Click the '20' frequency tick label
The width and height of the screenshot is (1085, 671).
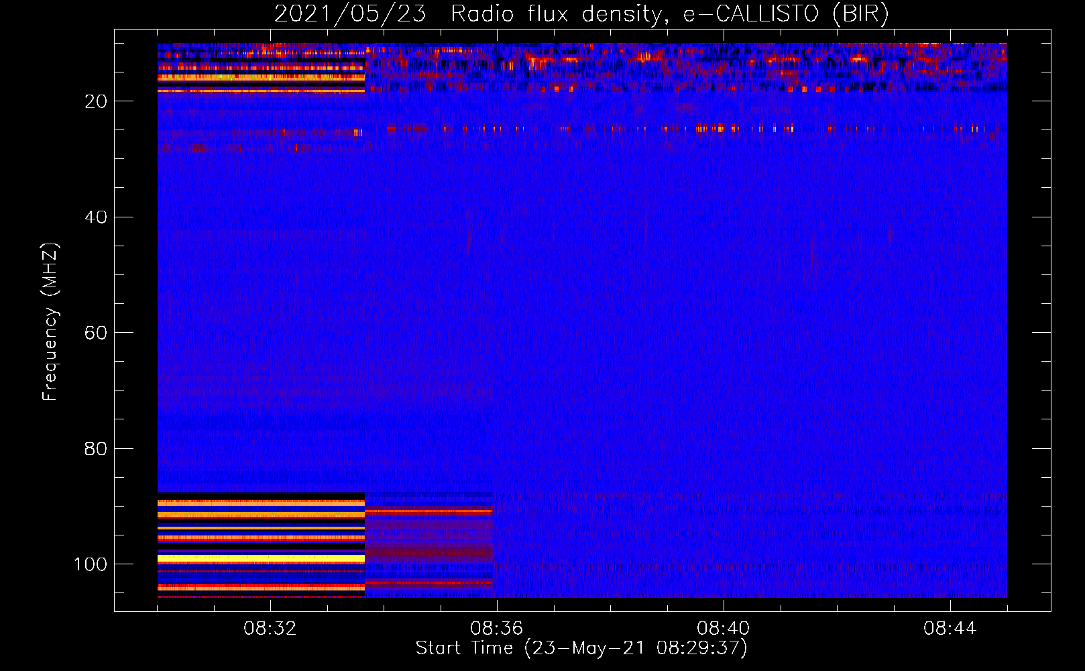click(x=96, y=101)
